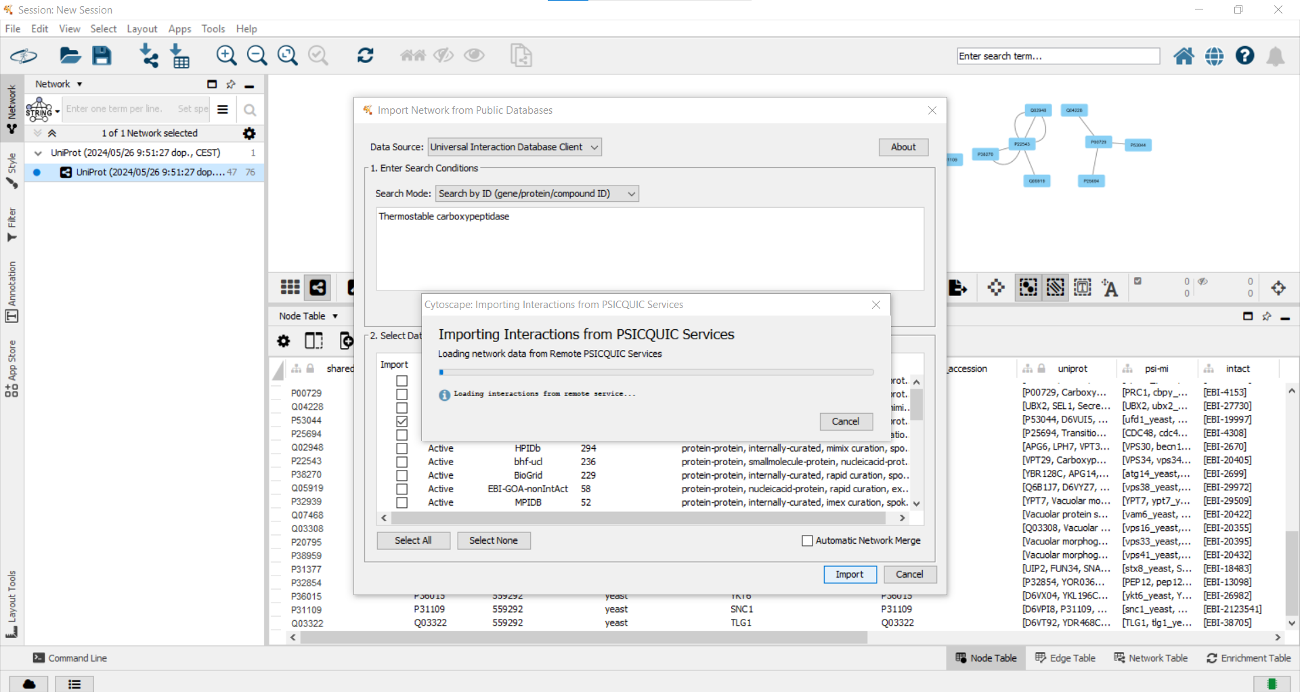
Task: Check the BioGrid import checkbox
Action: (402, 475)
